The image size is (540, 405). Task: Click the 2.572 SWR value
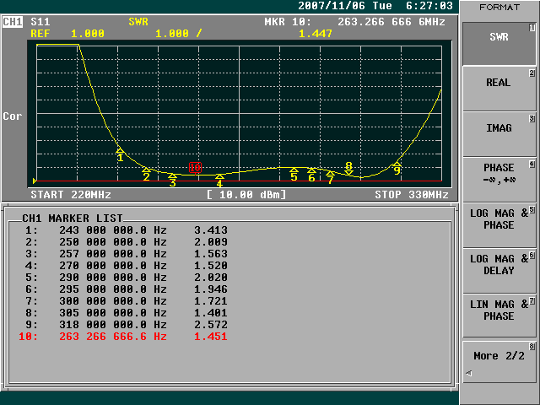[211, 325]
